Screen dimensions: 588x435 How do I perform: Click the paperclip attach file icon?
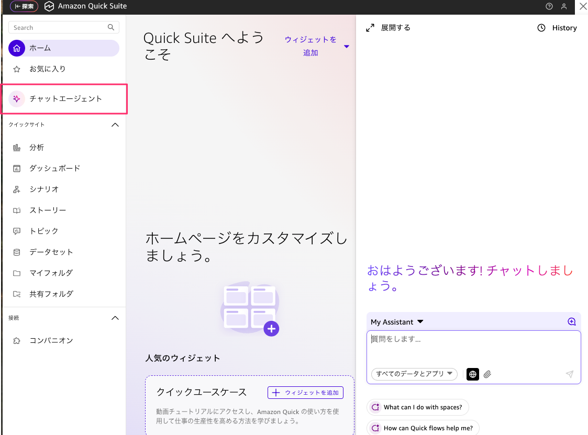click(487, 374)
